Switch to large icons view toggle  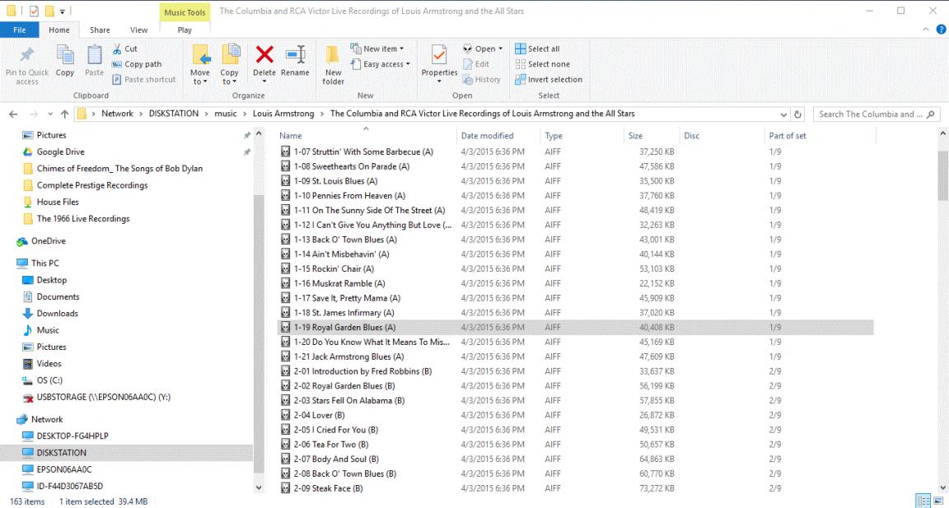click(x=939, y=501)
